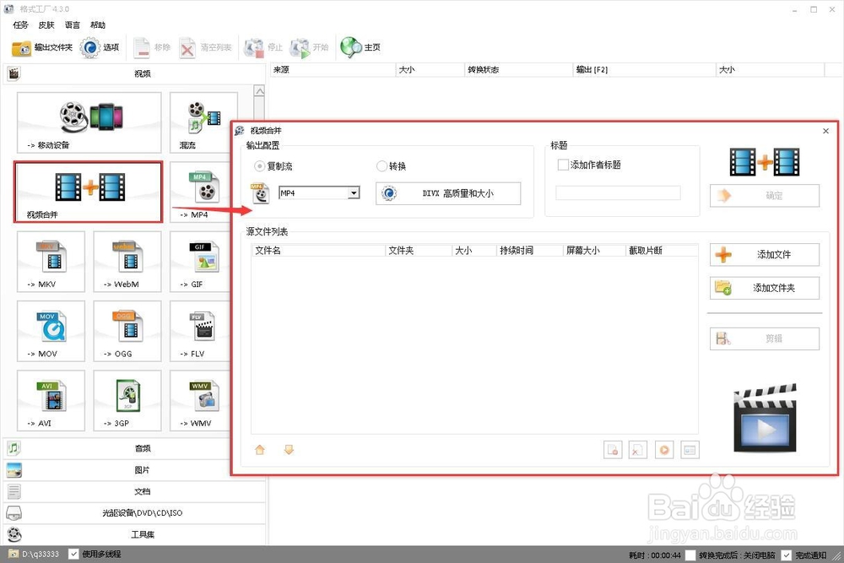The image size is (844, 563).
Task: Toggle the completion notification checkbox
Action: tap(787, 555)
